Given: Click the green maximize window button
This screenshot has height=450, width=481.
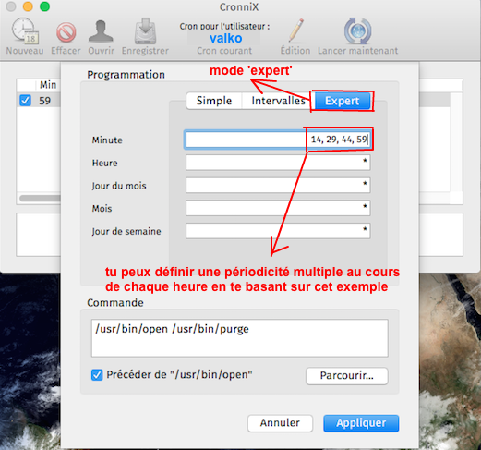Looking at the screenshot, I should pyautogui.click(x=45, y=6).
